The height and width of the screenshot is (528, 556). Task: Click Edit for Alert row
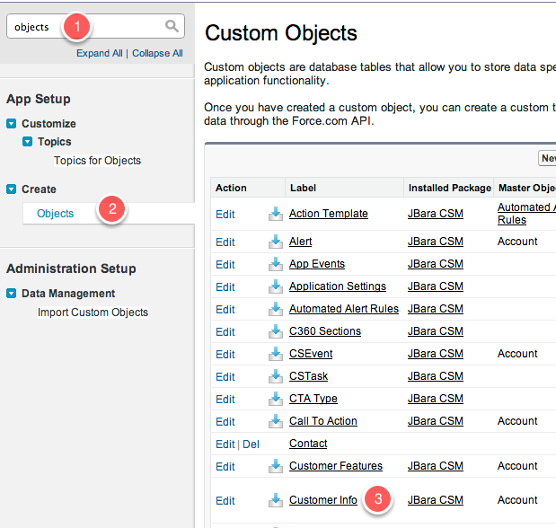(225, 242)
